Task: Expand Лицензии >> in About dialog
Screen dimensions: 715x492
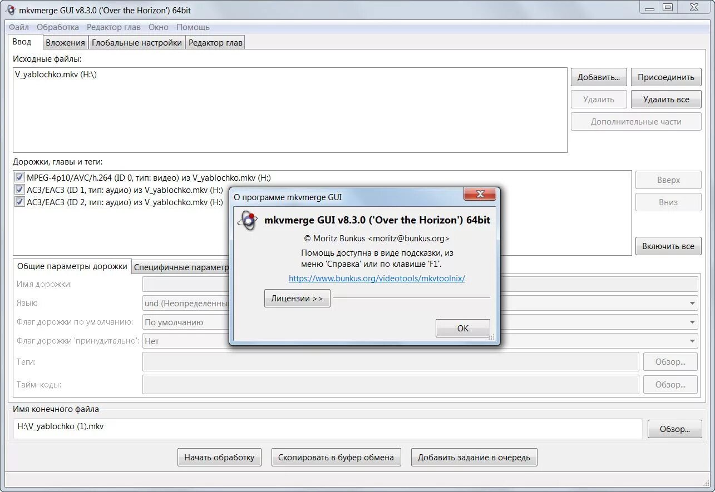Action: pos(297,299)
